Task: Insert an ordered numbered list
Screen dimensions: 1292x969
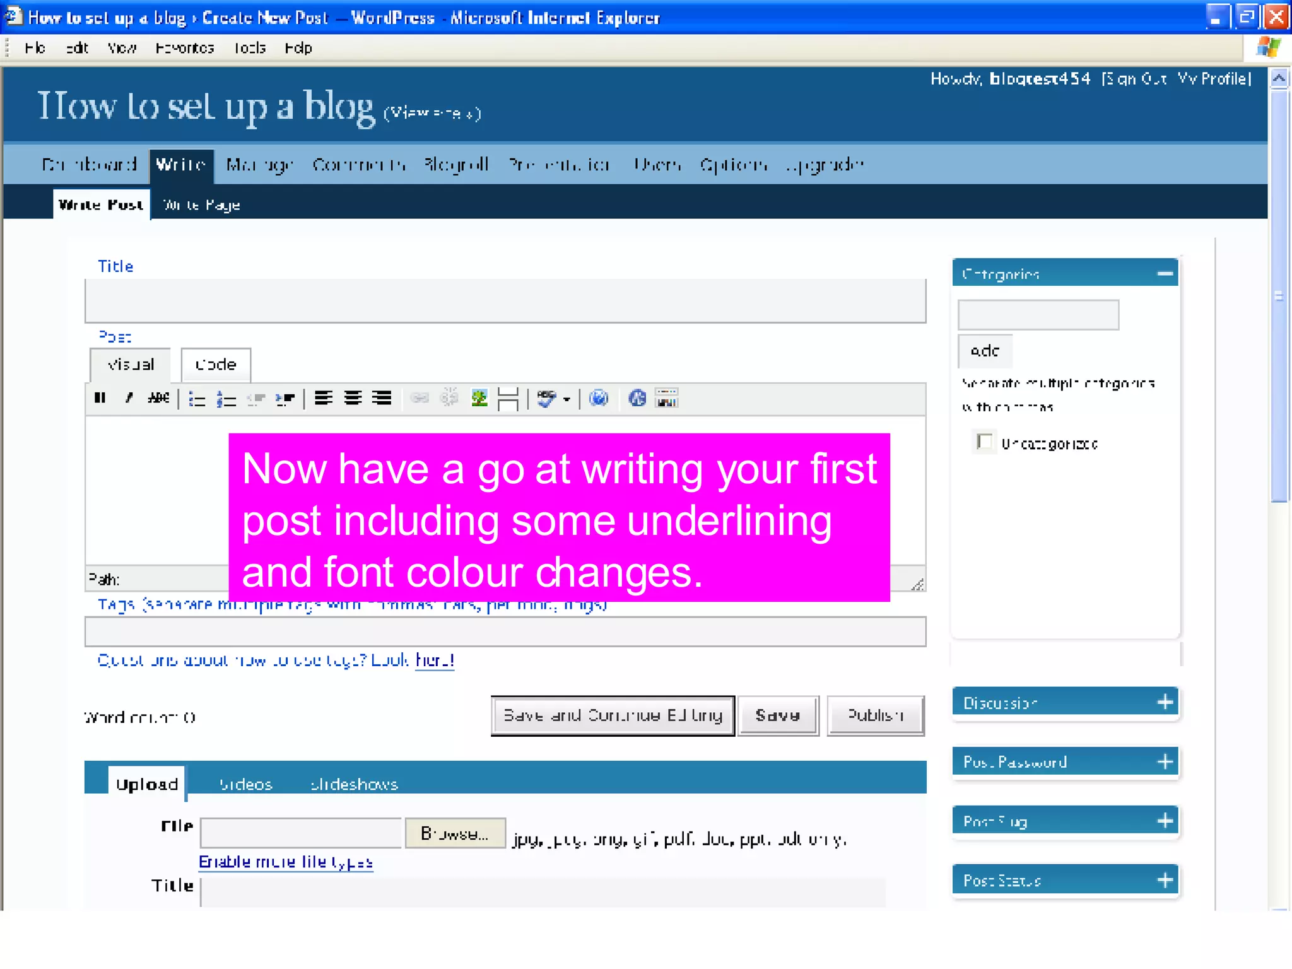Action: coord(226,399)
